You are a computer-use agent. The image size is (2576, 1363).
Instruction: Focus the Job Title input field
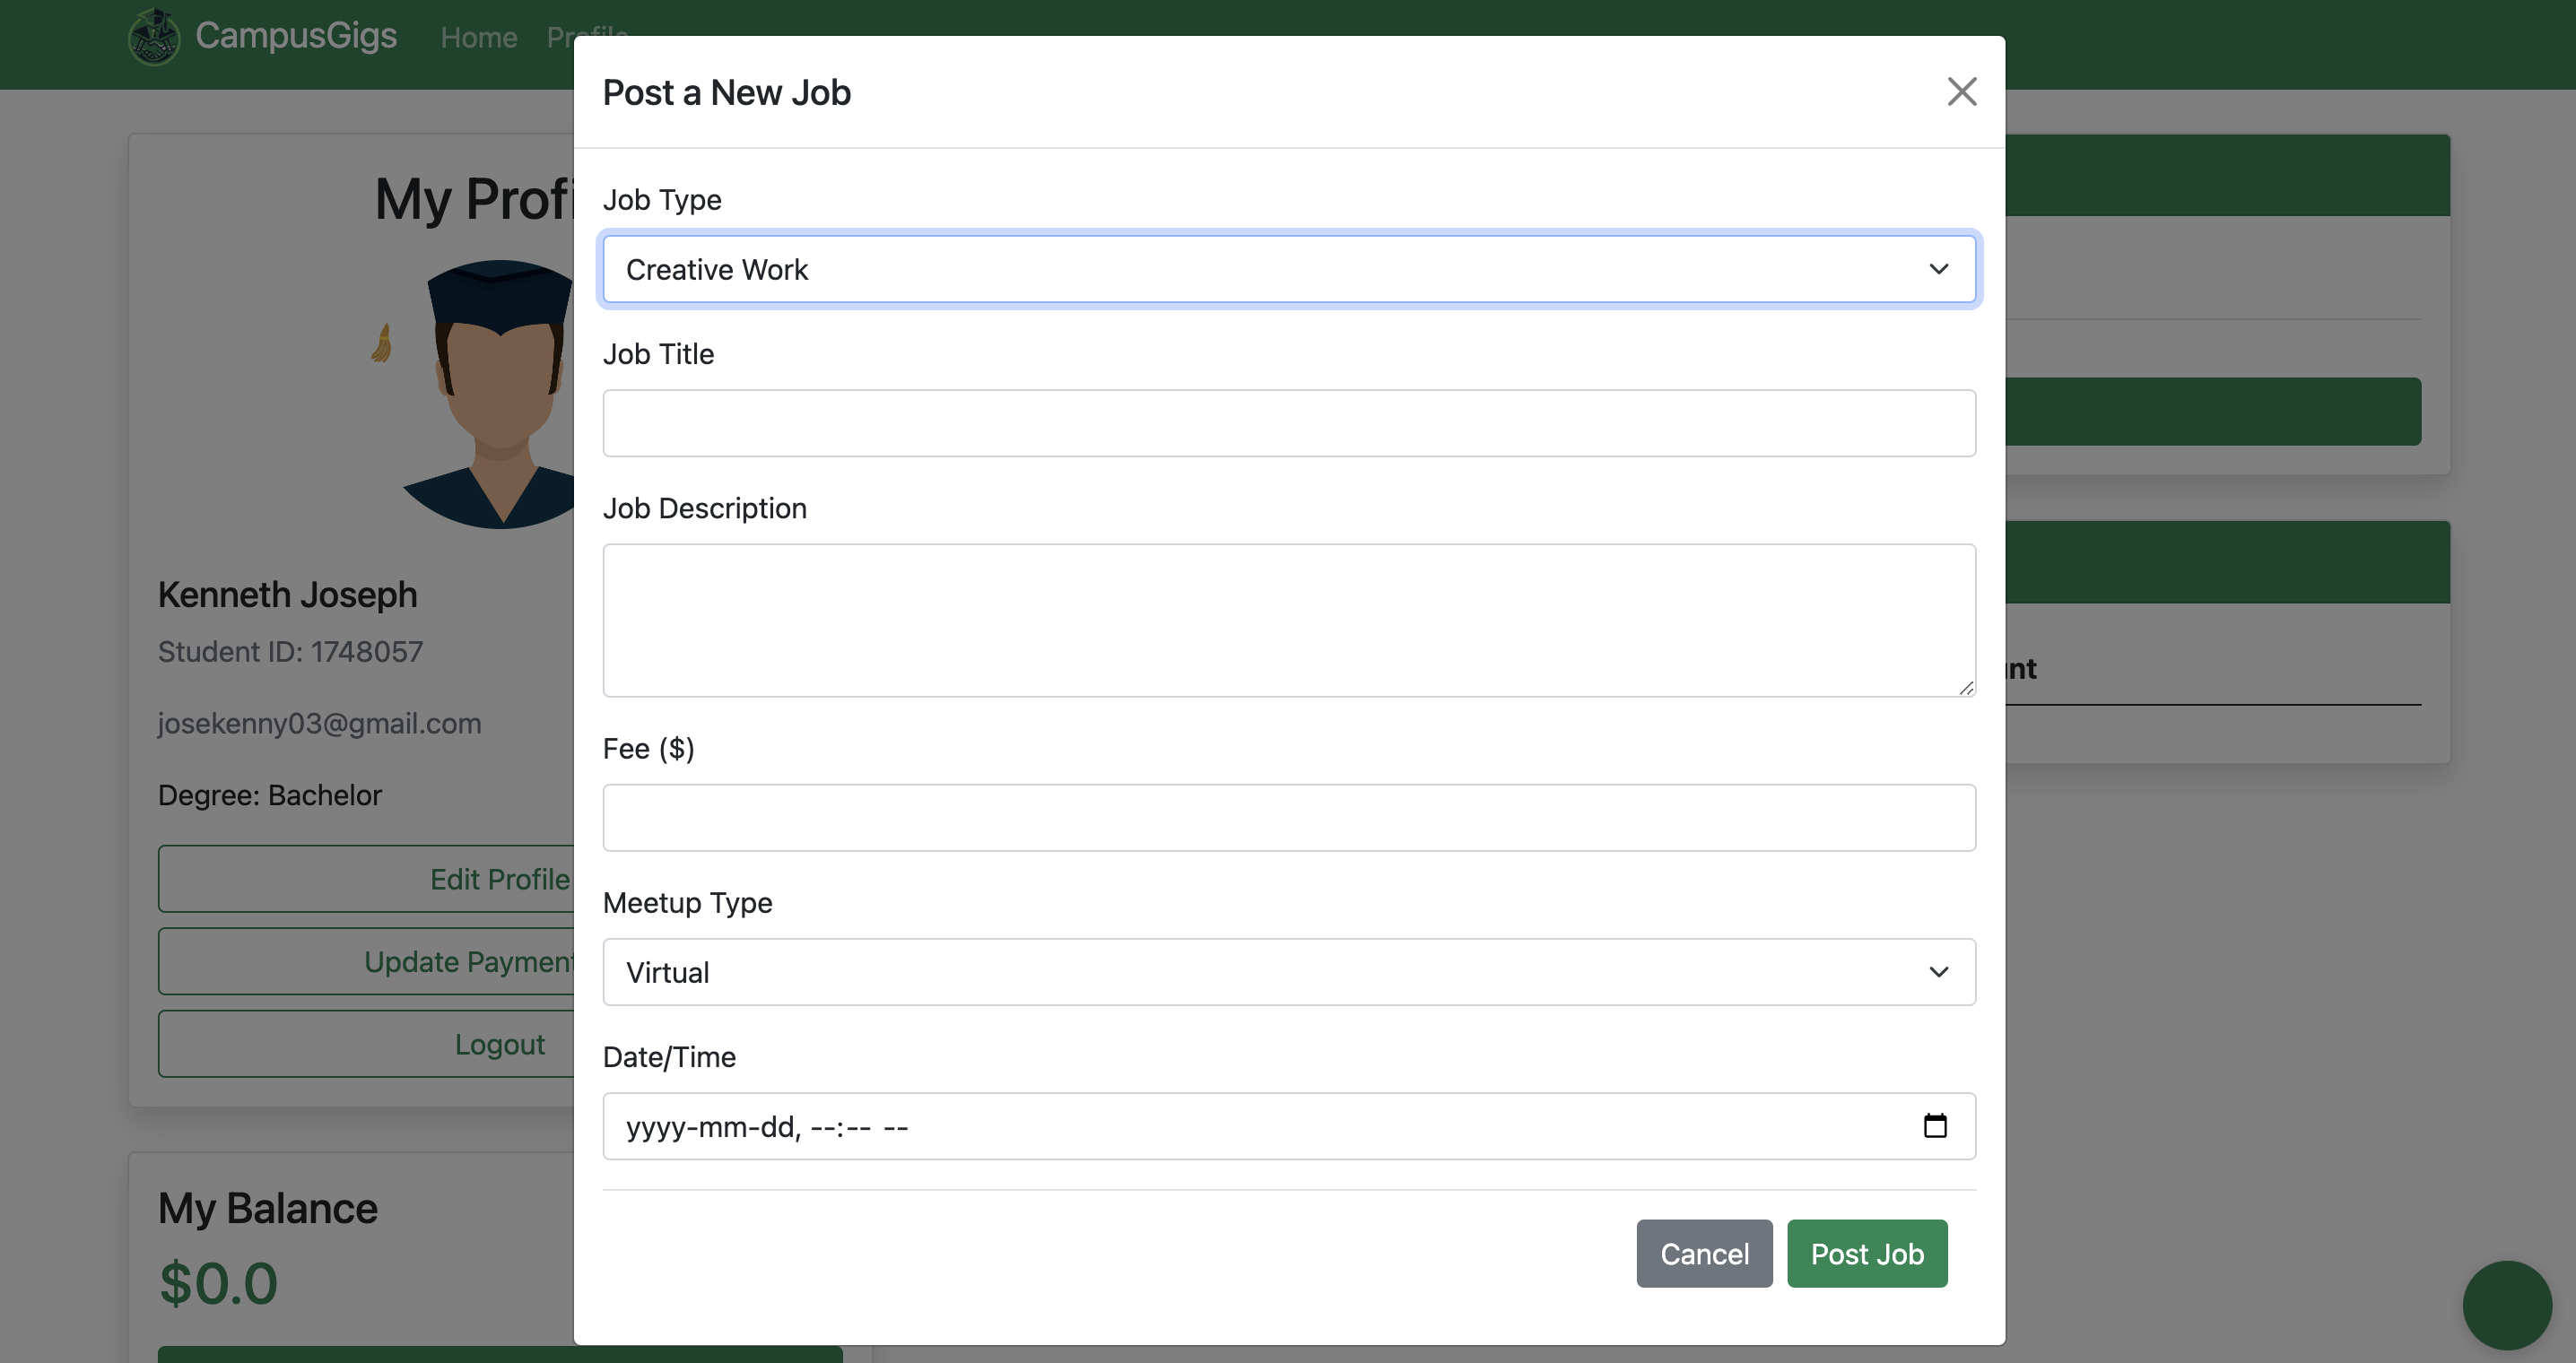[x=1288, y=423]
